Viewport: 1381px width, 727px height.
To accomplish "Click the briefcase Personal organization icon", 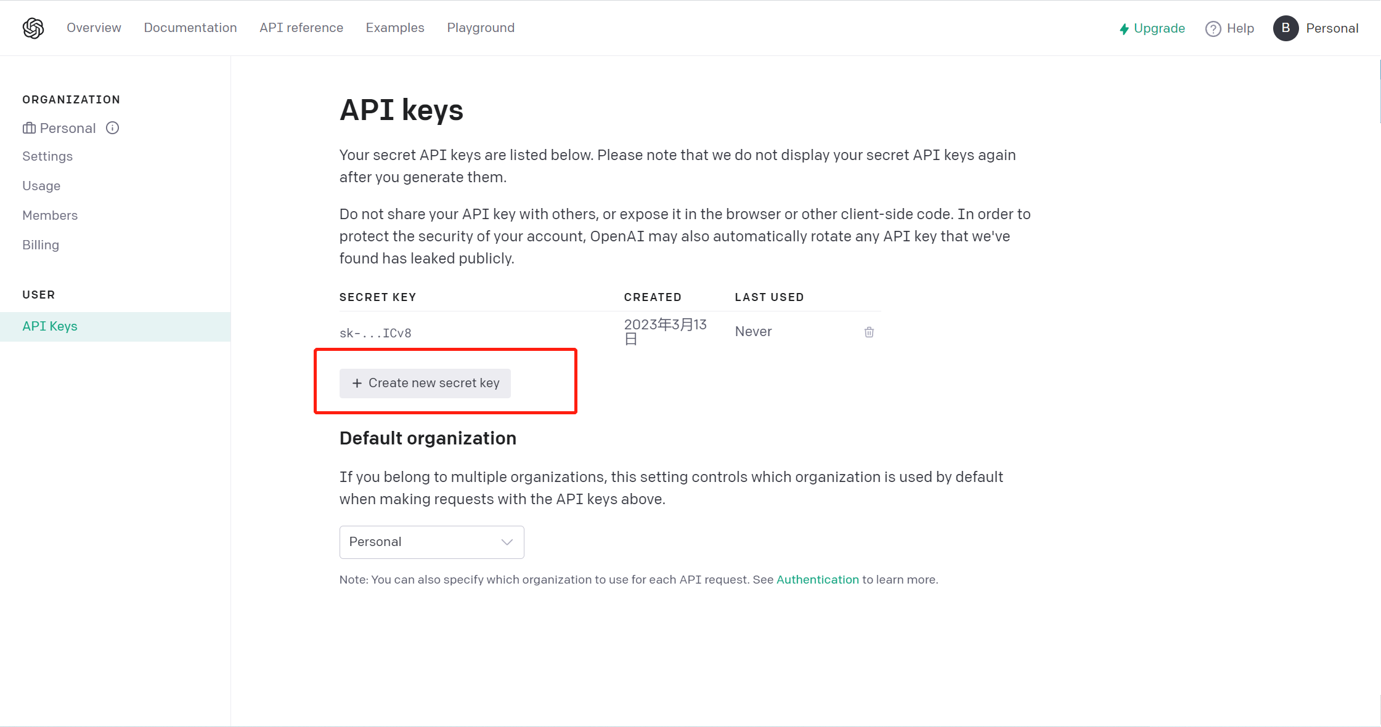I will (x=29, y=128).
